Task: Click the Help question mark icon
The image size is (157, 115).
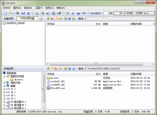Action: [x=78, y=13]
